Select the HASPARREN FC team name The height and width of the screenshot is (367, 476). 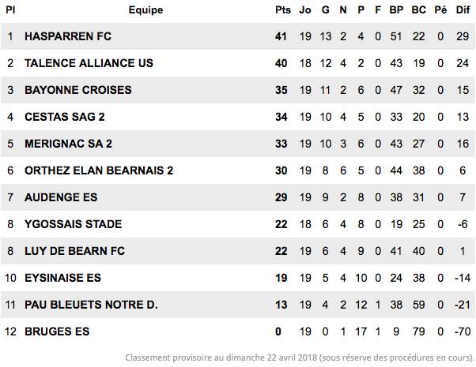(68, 36)
